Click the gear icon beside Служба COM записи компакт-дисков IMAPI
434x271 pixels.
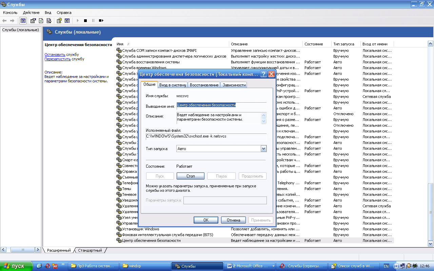click(x=119, y=50)
